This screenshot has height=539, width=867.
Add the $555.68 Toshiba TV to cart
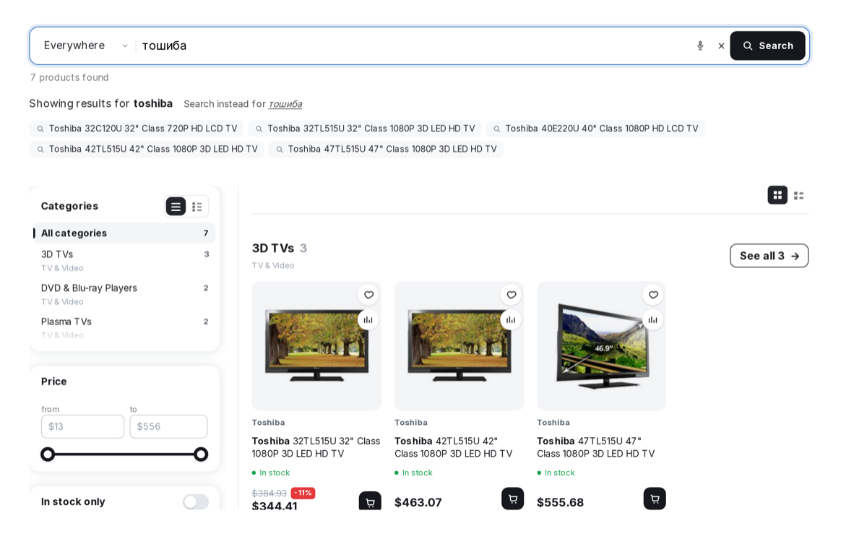tap(655, 499)
